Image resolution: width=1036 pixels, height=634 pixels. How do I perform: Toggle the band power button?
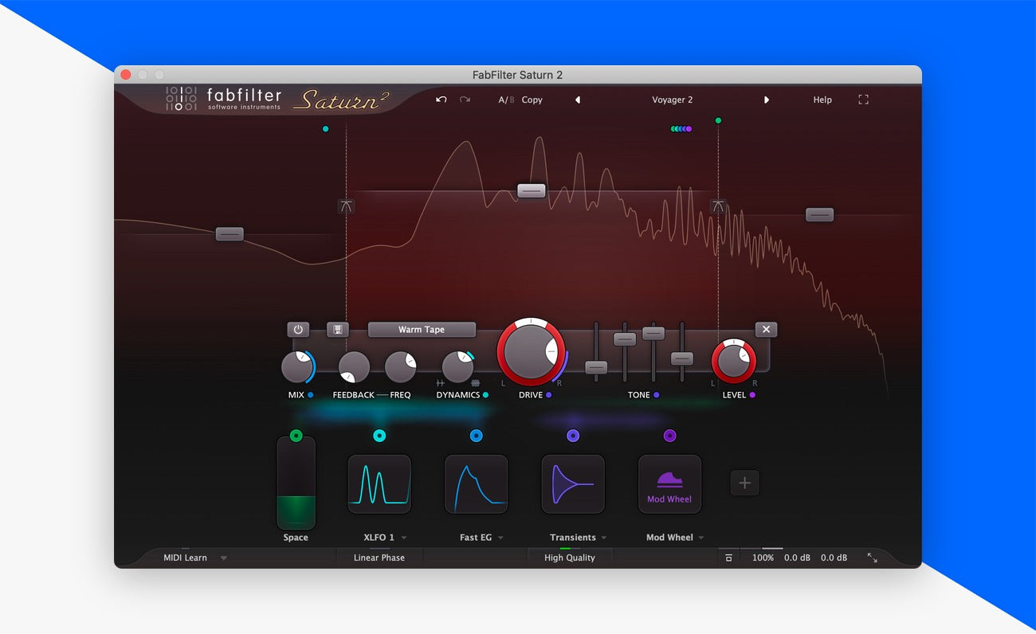pos(298,329)
